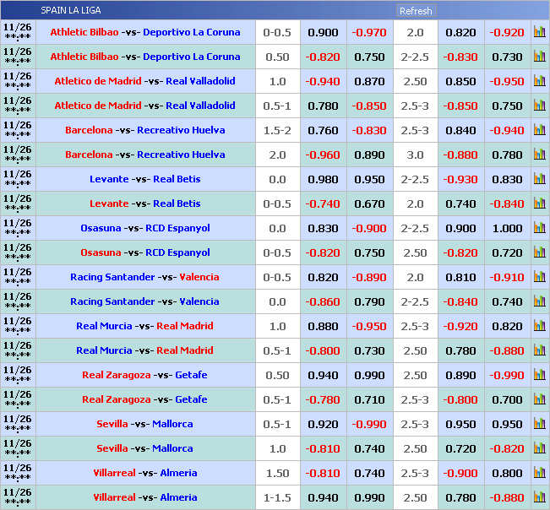Click the SPAIN LA LIGA header title
This screenshot has height=510, width=550.
click(70, 11)
